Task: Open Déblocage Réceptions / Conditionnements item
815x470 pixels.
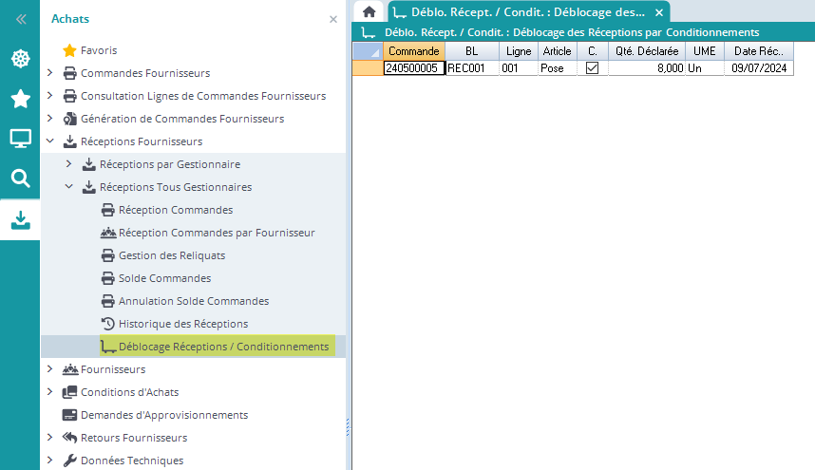Action: (223, 347)
